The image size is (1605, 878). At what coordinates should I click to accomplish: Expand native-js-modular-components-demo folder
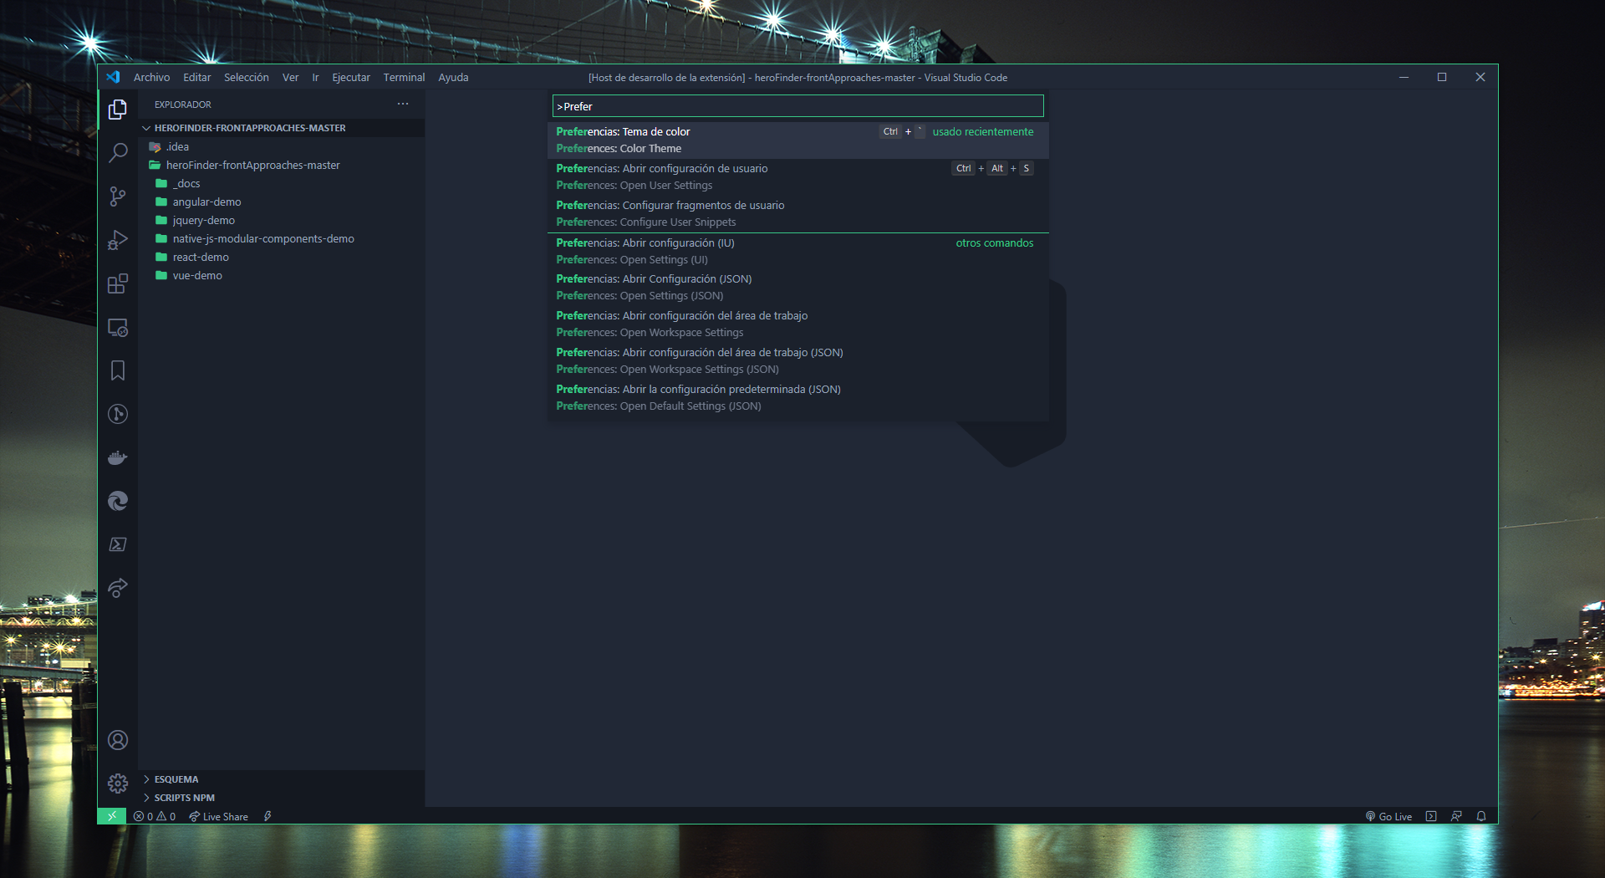click(x=282, y=238)
